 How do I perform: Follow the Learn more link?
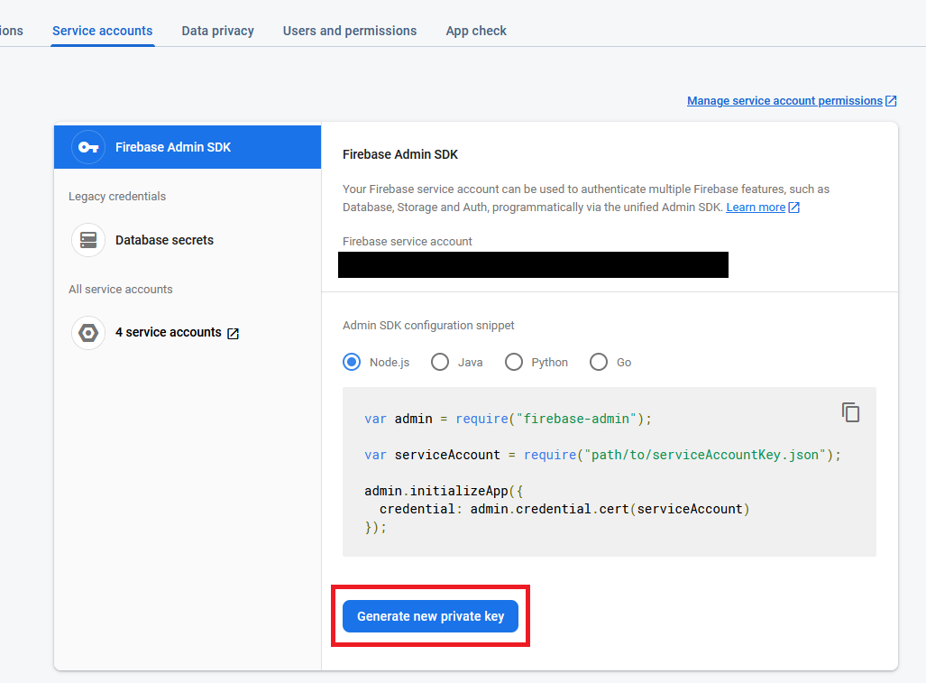(x=756, y=208)
